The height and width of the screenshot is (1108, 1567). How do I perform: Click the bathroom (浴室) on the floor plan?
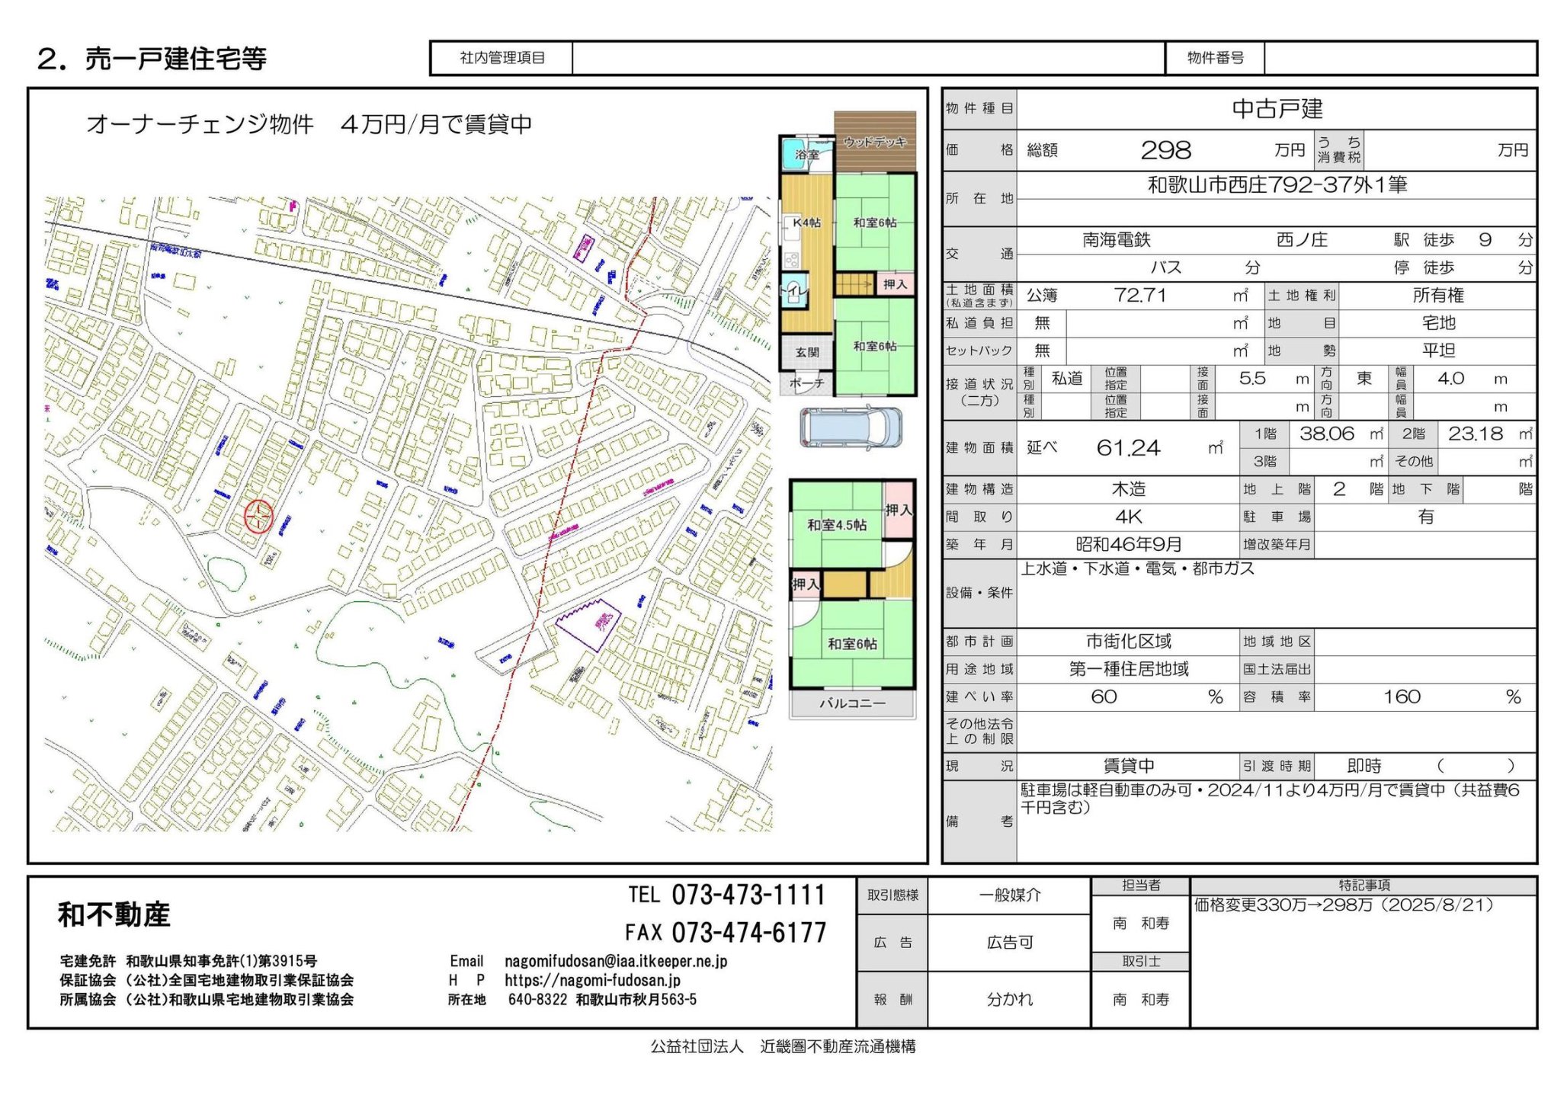806,153
